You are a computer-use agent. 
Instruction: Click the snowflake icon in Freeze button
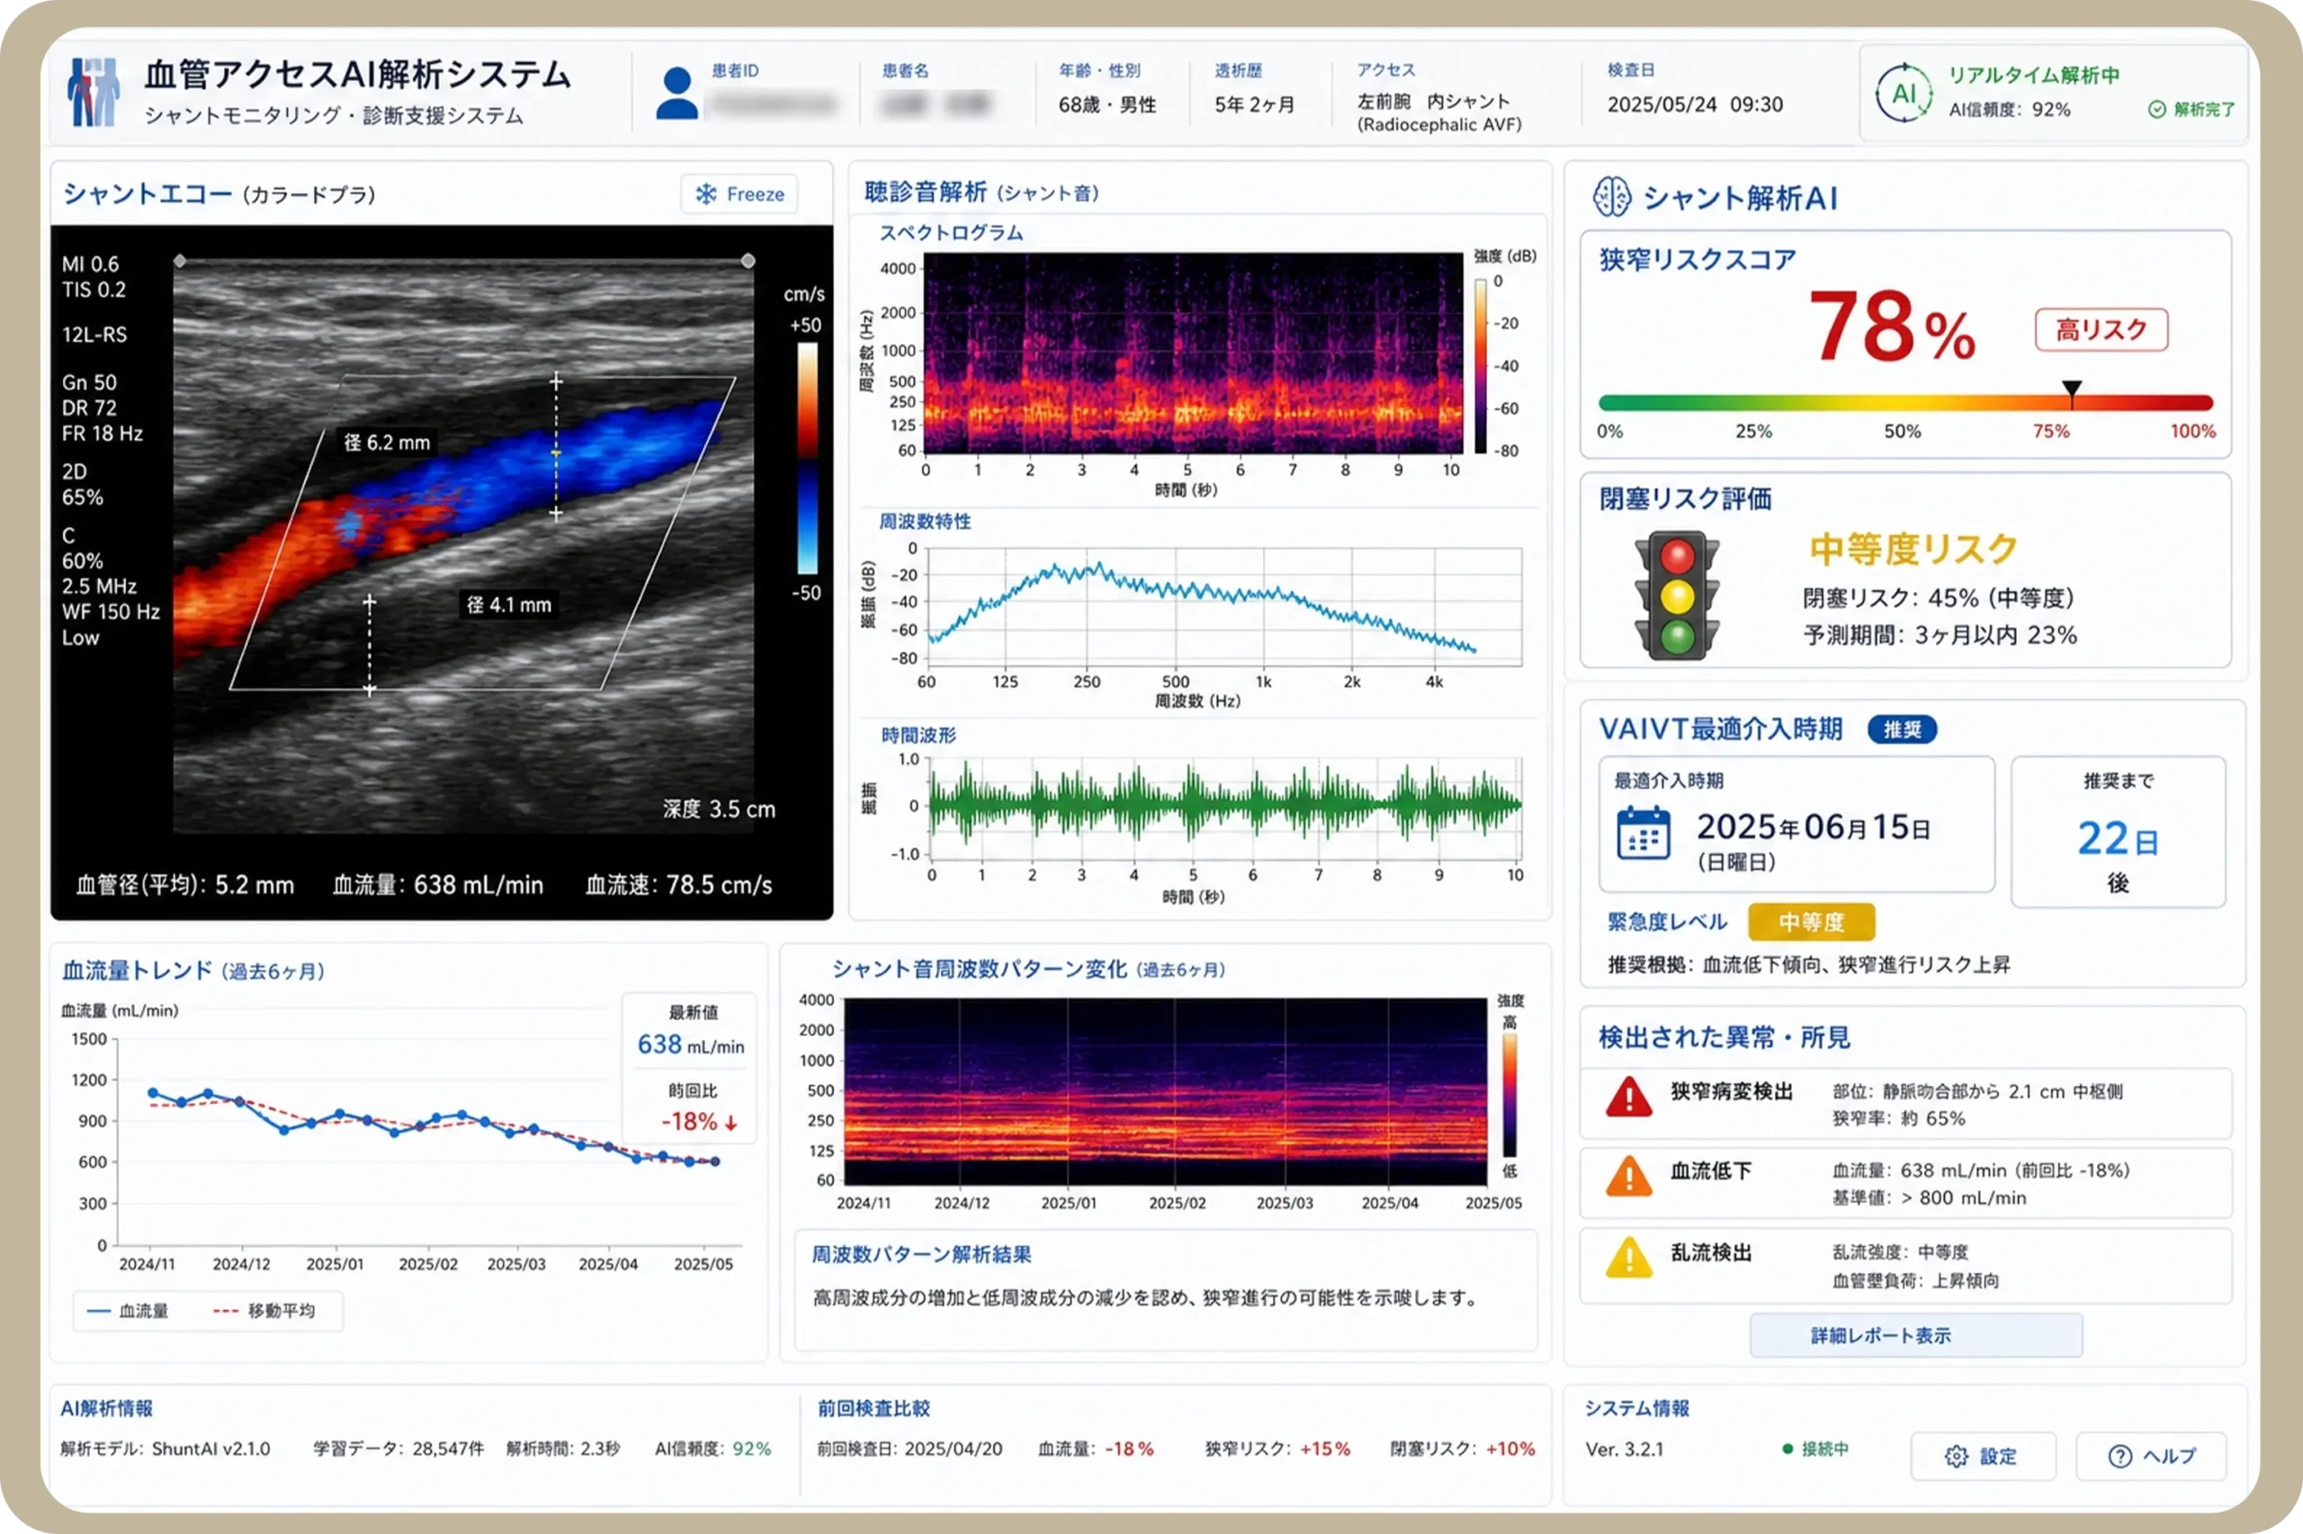tap(705, 193)
